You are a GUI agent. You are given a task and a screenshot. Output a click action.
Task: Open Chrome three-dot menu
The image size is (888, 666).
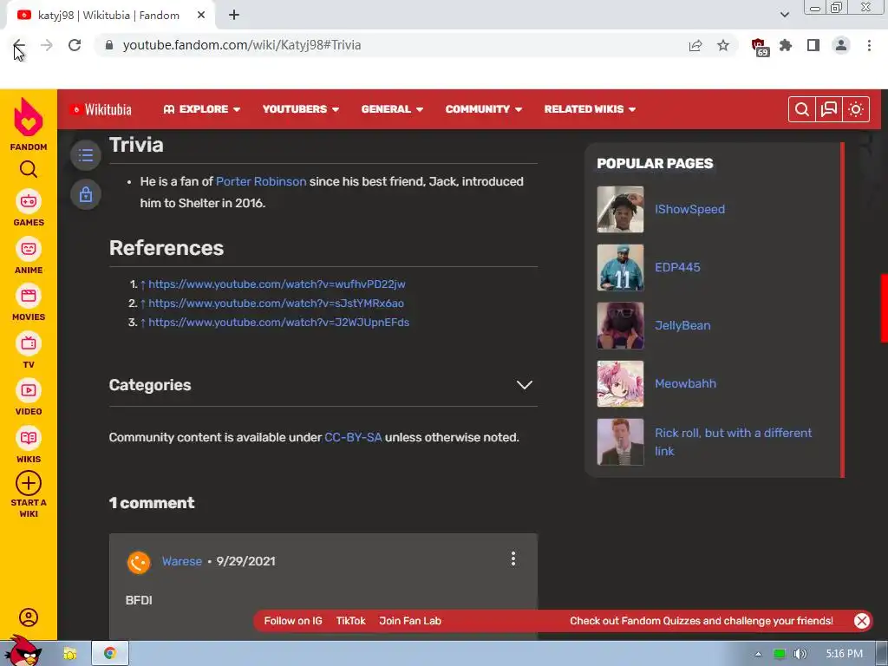[x=869, y=45]
